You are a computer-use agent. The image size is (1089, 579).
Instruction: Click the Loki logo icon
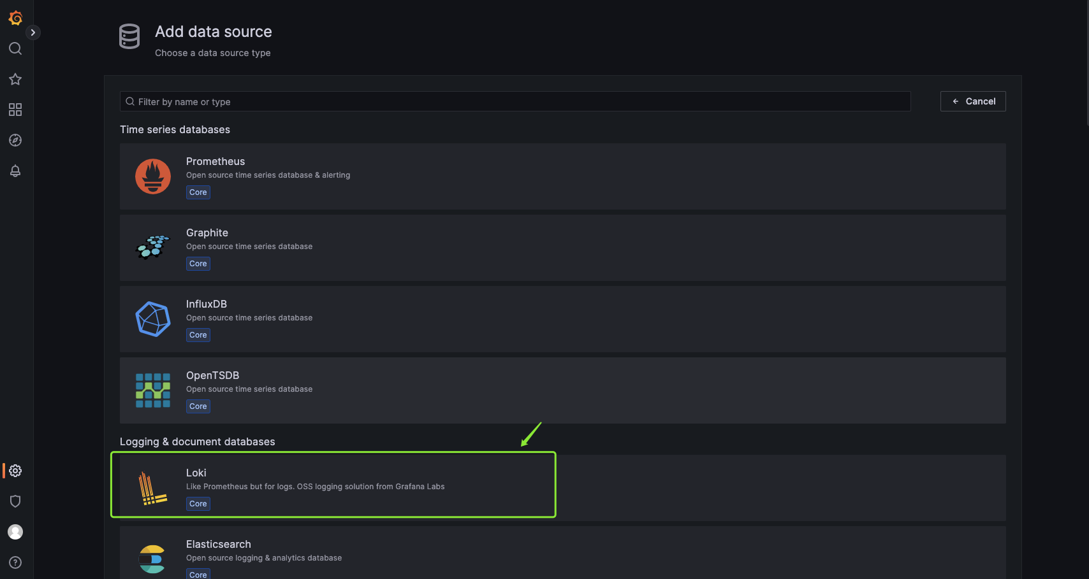click(153, 488)
